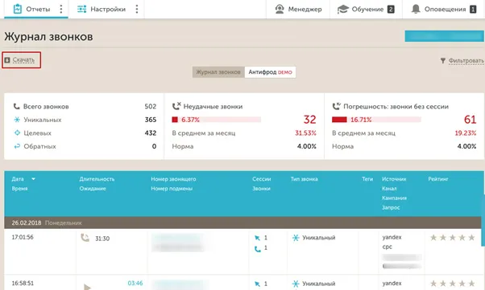
Task: Click the 16.71% session error progress bar
Action: 376,120
